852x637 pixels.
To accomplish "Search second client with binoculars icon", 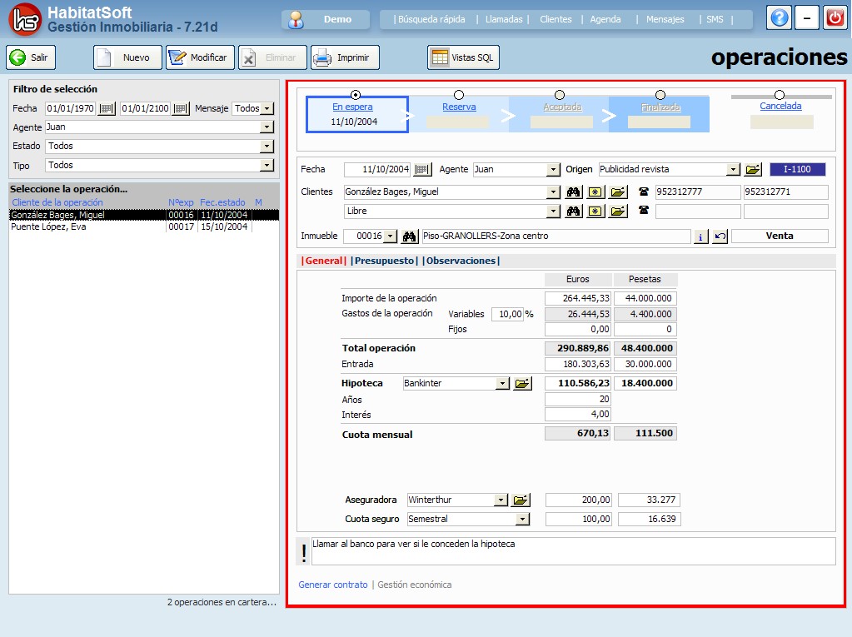I will point(573,211).
